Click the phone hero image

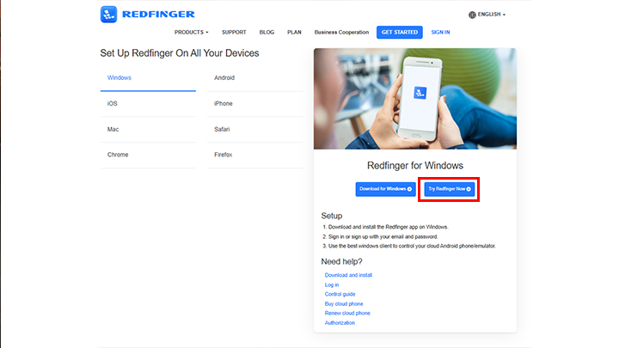pyautogui.click(x=415, y=99)
